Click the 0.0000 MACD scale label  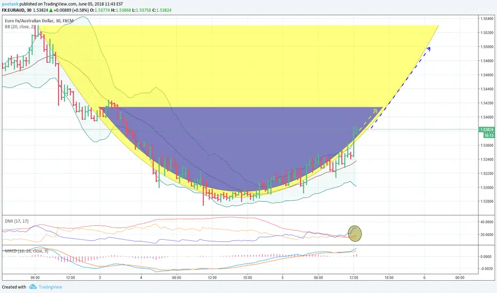tap(487, 257)
